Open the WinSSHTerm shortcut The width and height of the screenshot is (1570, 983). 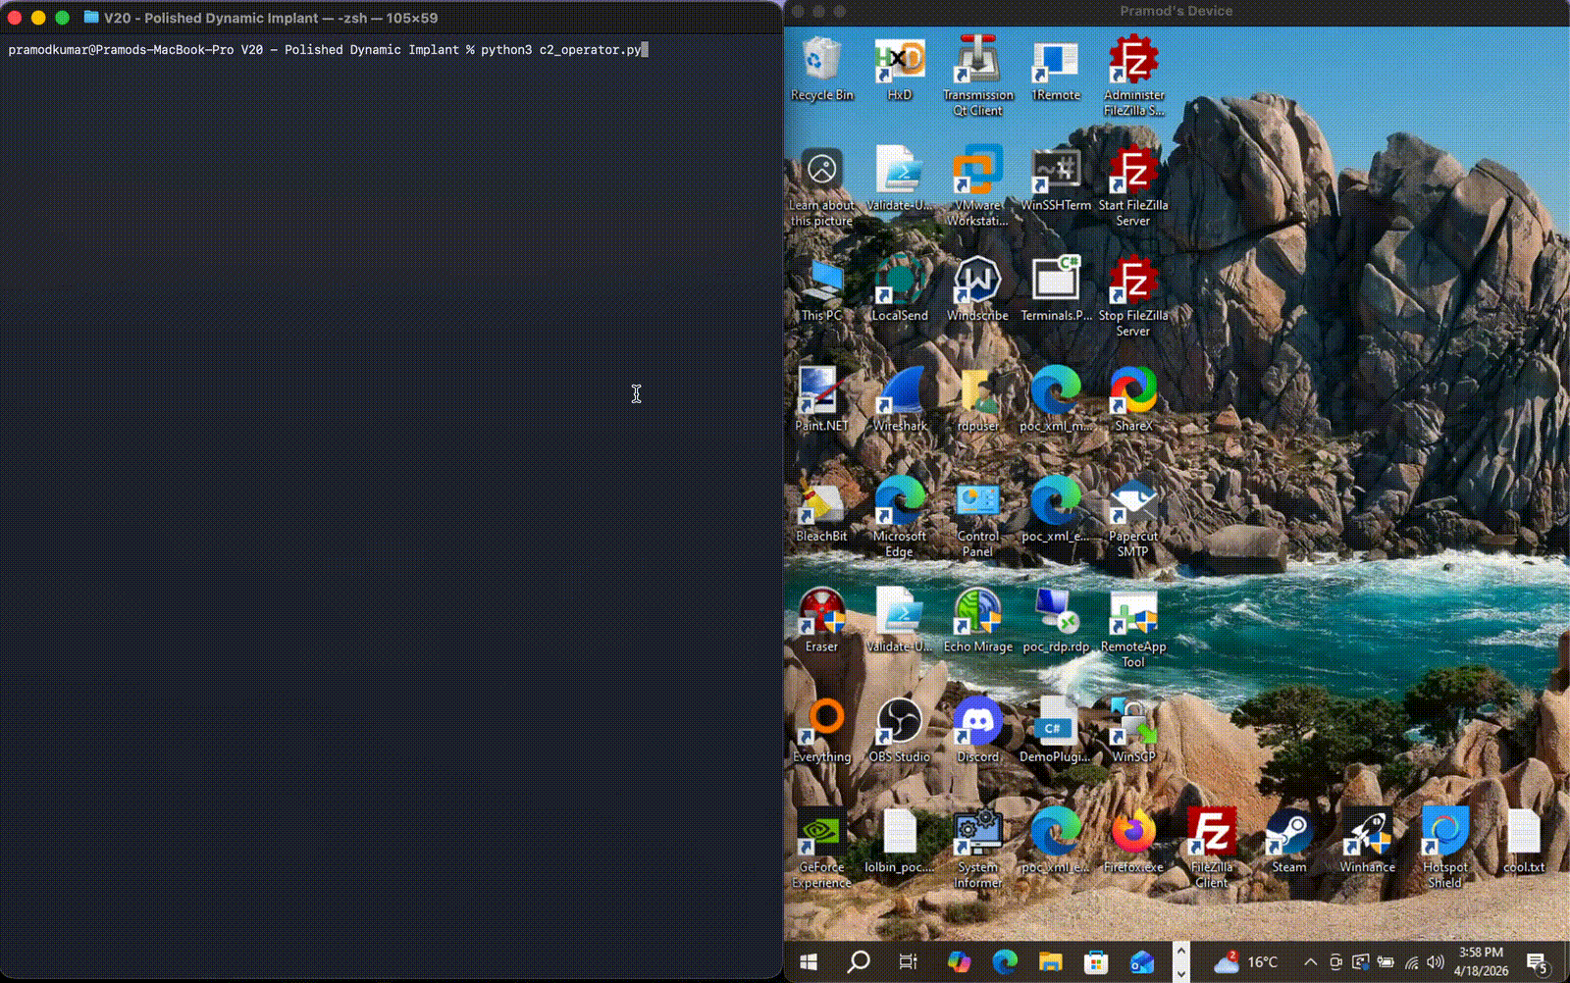[1055, 180]
